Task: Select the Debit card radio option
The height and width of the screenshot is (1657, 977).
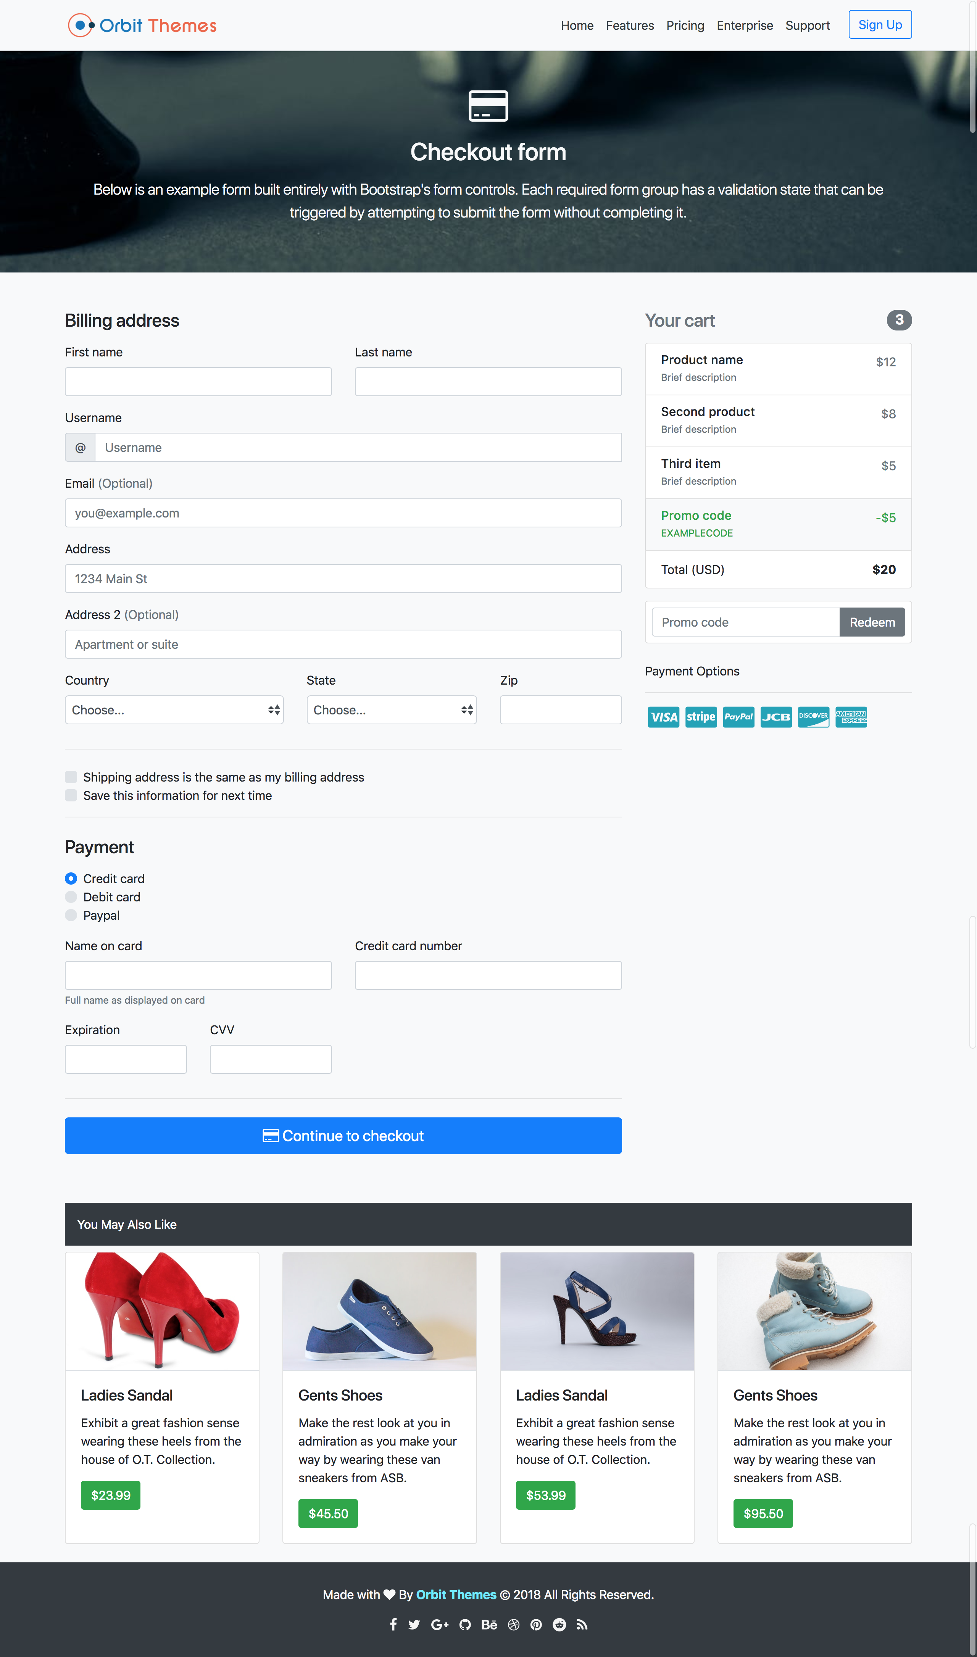Action: (x=71, y=897)
